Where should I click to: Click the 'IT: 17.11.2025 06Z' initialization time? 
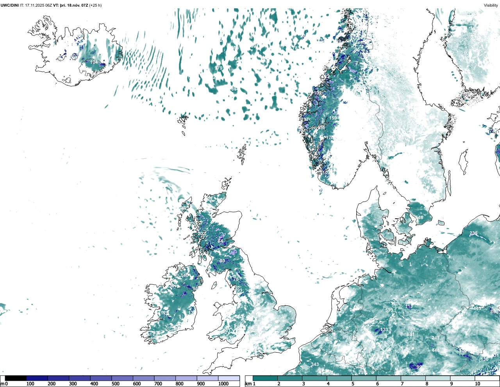coord(36,5)
